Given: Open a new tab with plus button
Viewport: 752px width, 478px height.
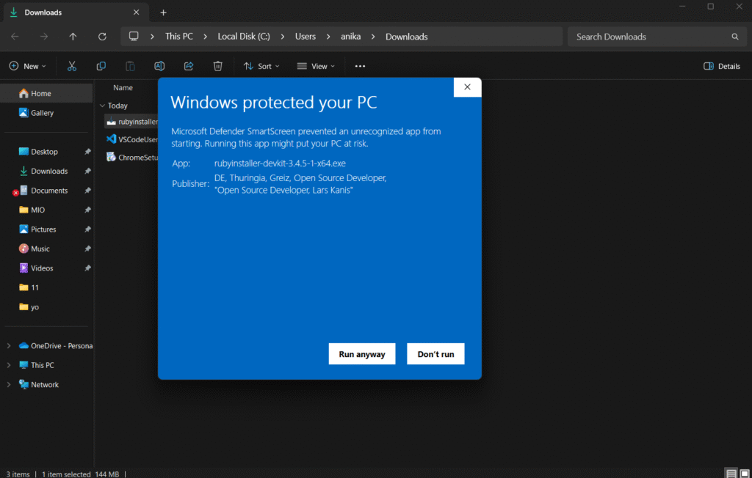Looking at the screenshot, I should (163, 12).
